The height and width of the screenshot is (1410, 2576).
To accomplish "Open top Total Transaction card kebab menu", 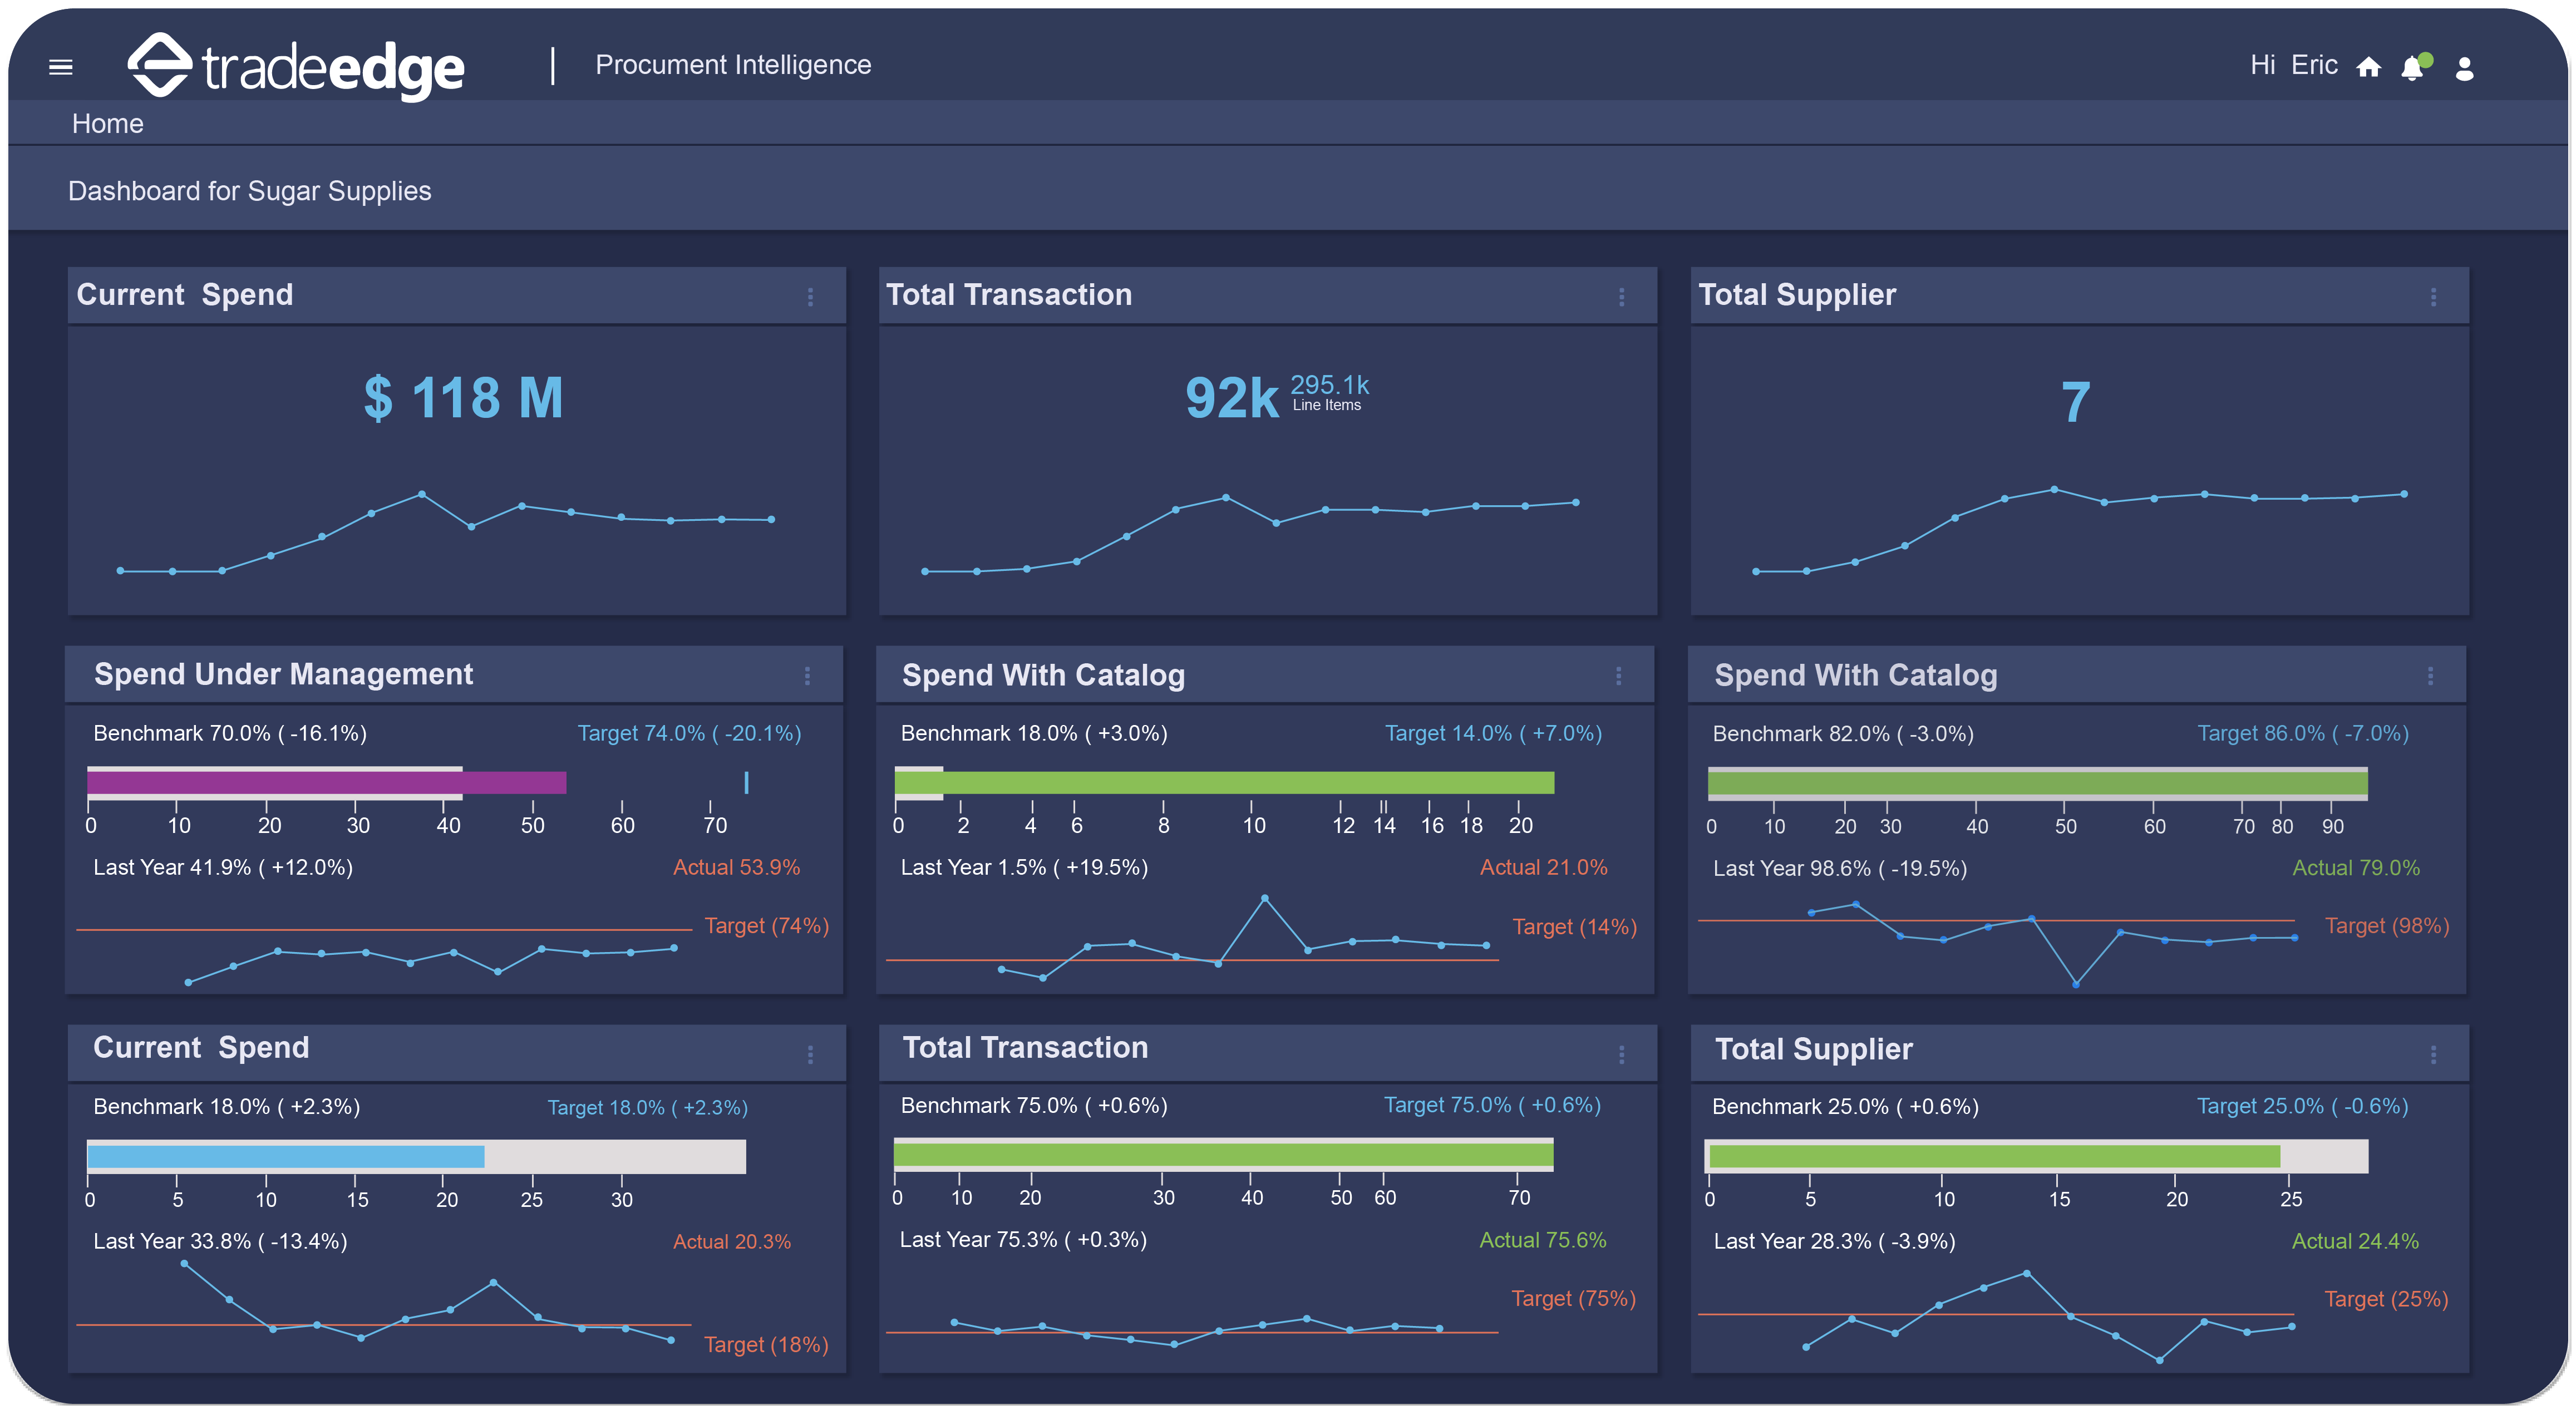I will [1621, 297].
